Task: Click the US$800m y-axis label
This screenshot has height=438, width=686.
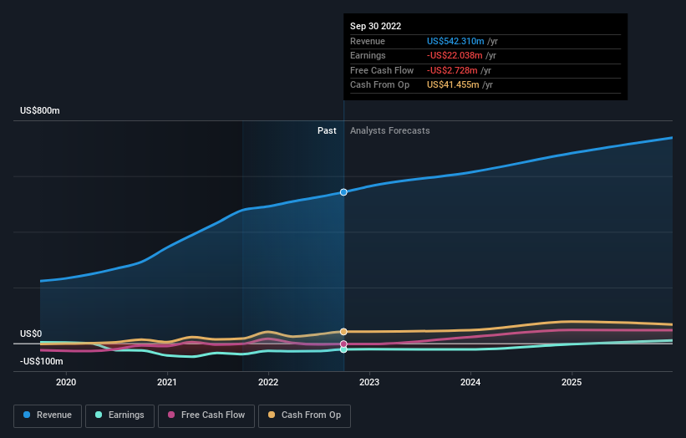Action: pos(40,110)
